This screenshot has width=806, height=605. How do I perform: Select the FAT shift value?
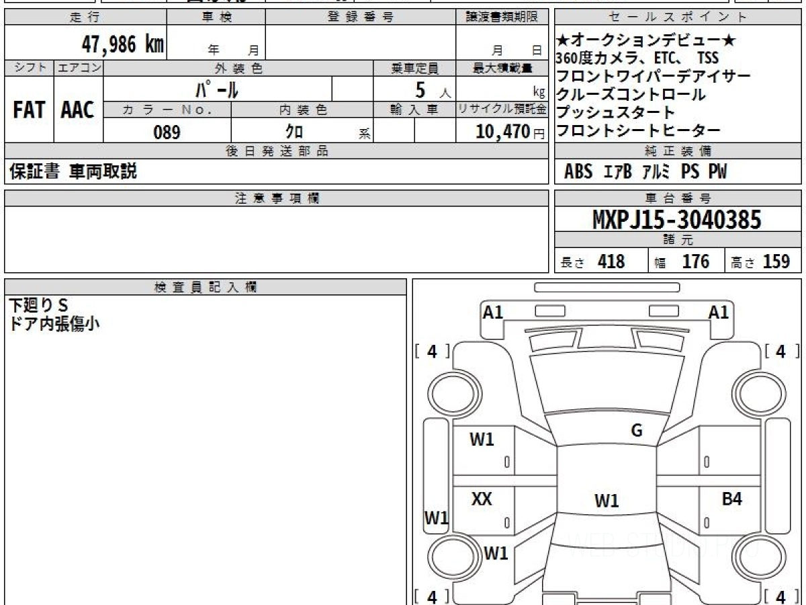29,110
